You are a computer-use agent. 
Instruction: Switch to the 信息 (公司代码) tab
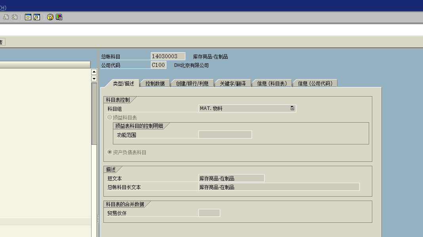pyautogui.click(x=315, y=83)
